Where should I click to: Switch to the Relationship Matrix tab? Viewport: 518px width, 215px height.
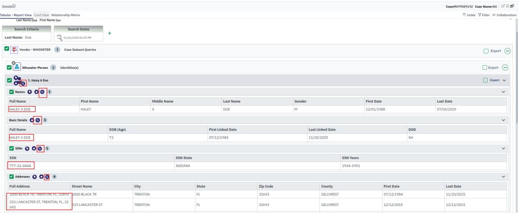(66, 15)
